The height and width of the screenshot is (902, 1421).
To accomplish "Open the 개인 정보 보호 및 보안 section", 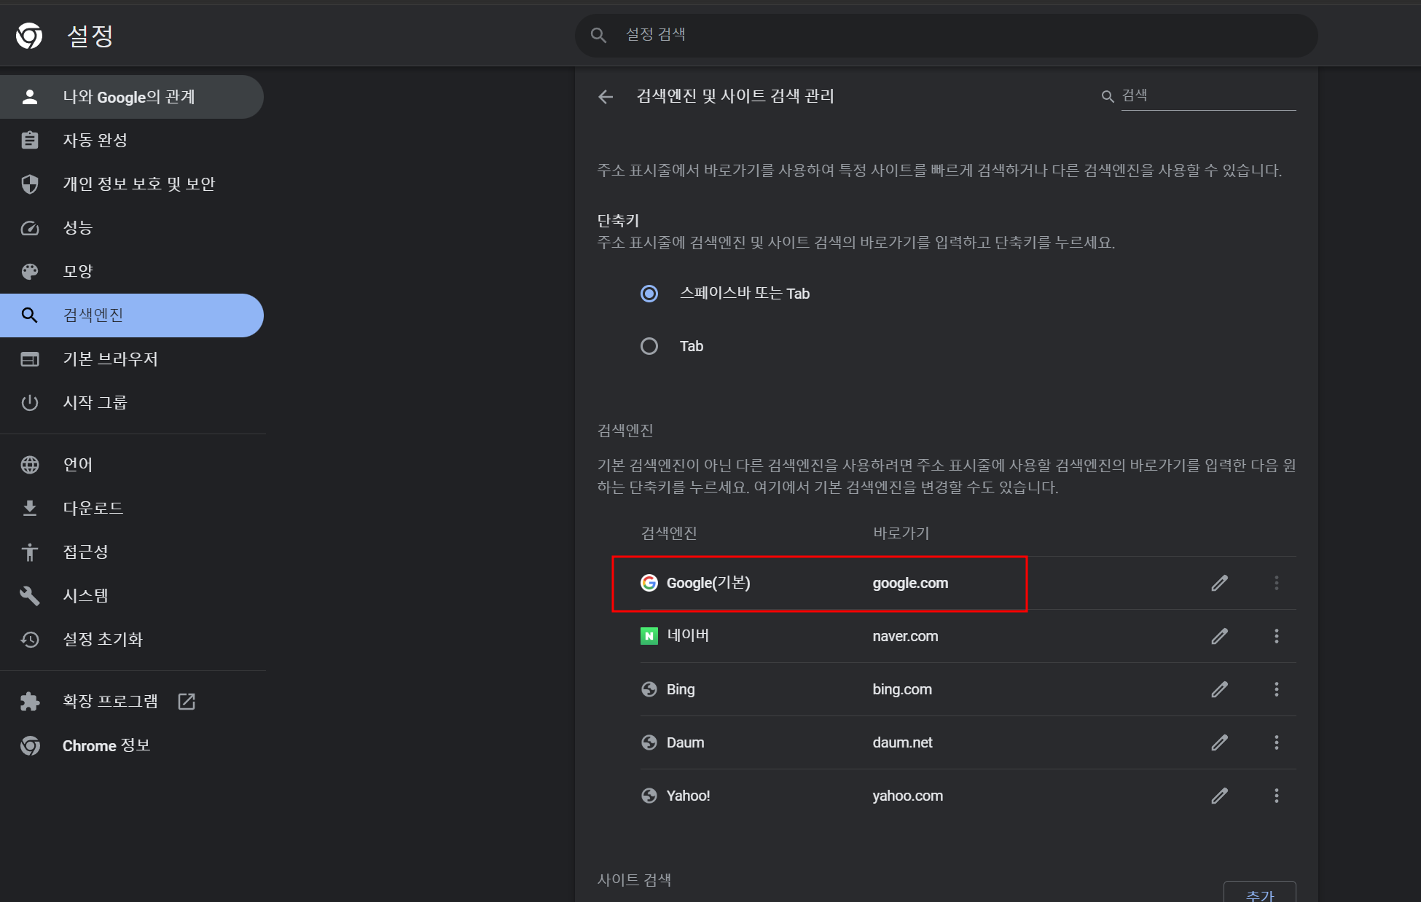I will click(138, 184).
